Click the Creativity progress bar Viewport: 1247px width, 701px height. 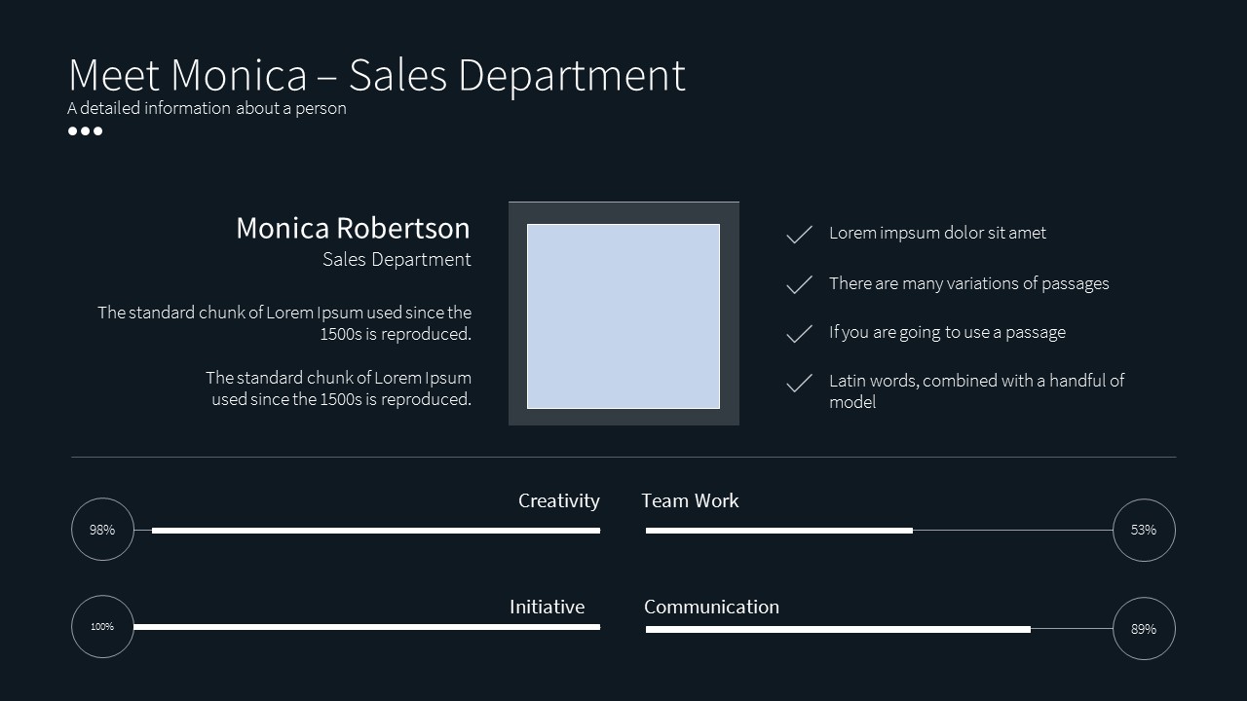coord(375,531)
